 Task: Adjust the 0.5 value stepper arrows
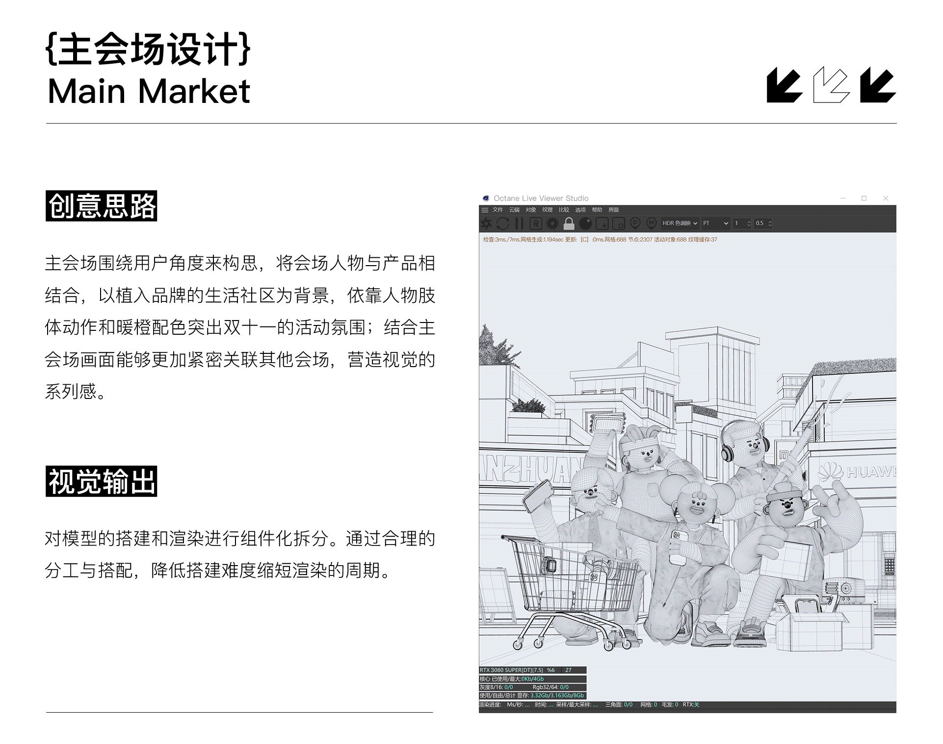(770, 223)
